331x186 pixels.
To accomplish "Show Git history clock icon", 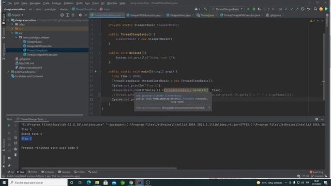I will (303, 9).
